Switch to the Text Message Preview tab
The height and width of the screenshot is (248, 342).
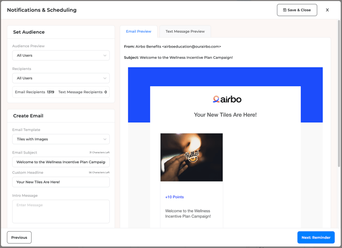coord(185,32)
